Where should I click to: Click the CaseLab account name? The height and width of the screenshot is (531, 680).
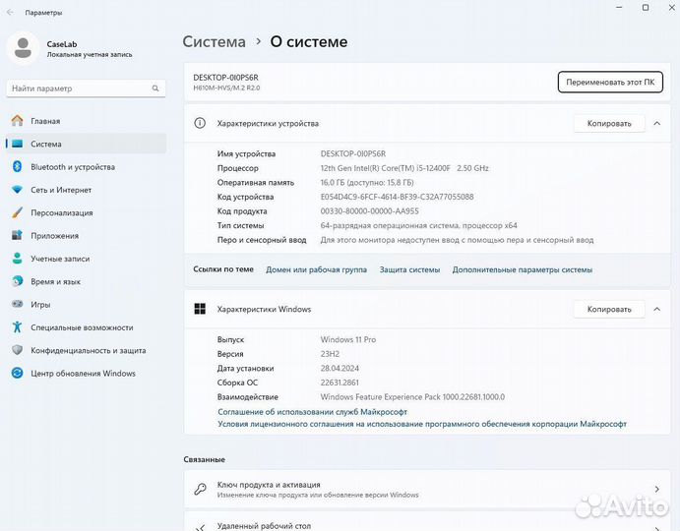pos(62,44)
